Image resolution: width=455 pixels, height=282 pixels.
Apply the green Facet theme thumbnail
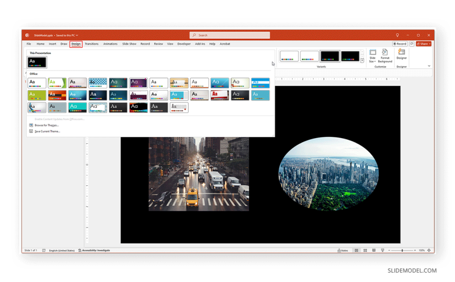[57, 83]
